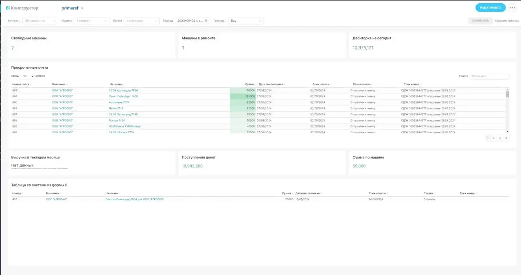Open the Машина filter dropdown
The width and height of the screenshot is (521, 275).
[92, 21]
